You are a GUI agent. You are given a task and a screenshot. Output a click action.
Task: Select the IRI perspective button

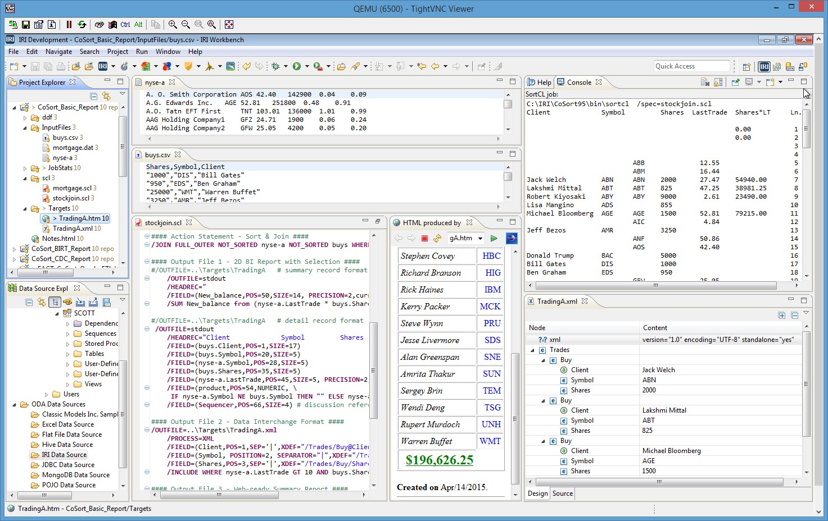point(764,66)
